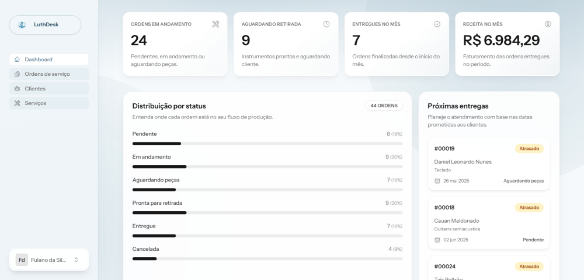Expand the Fulano da Sil... user menu chevrons
Screen dimensions: 584x280
point(77,260)
